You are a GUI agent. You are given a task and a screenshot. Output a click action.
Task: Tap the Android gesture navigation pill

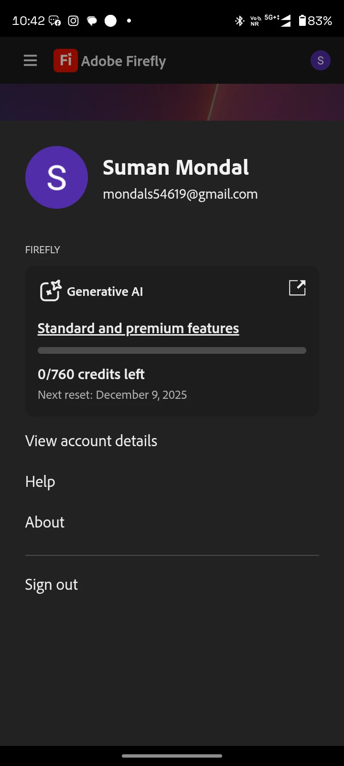coord(172,756)
